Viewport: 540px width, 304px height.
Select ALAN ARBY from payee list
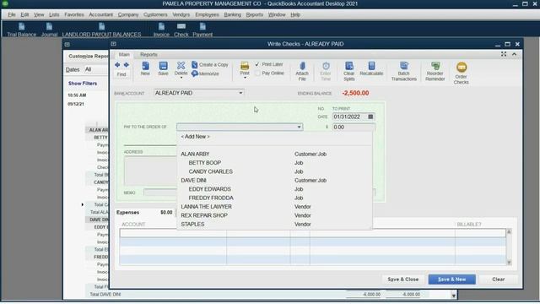pos(274,154)
